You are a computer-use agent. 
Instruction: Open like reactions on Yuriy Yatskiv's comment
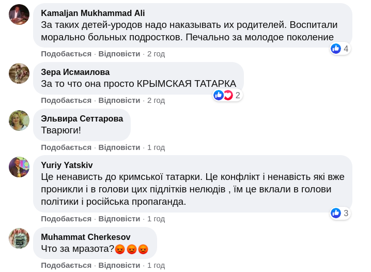pos(340,213)
